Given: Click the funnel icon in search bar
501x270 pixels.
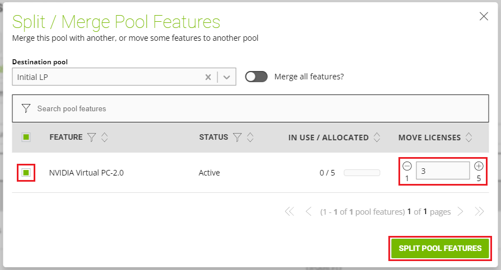Looking at the screenshot, I should coord(26,108).
